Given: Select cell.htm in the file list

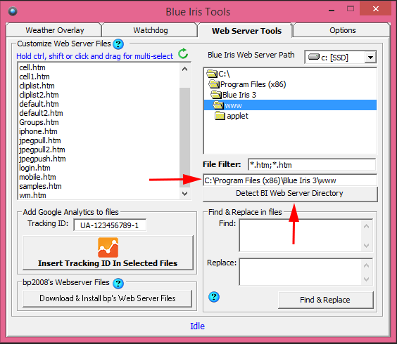Looking at the screenshot, I should [x=32, y=67].
